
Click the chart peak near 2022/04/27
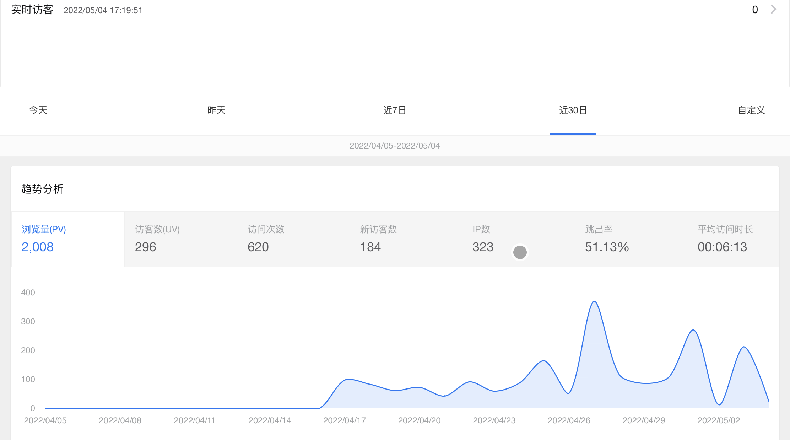594,302
